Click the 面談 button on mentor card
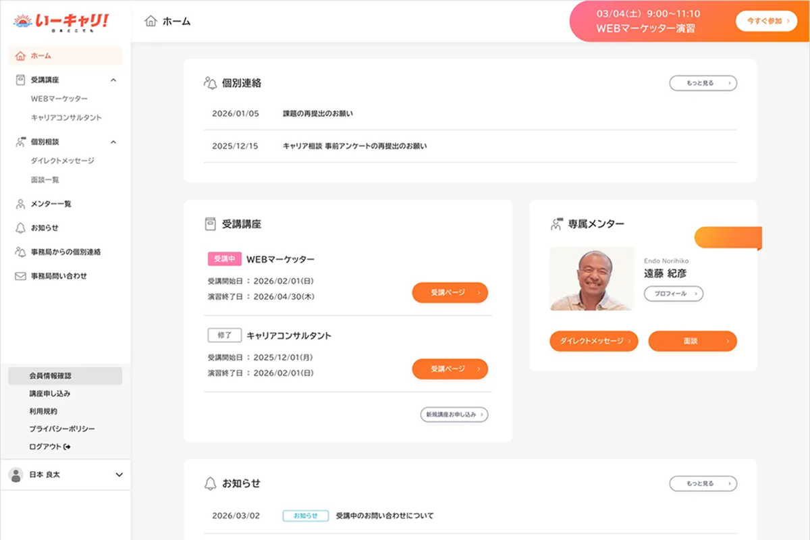810x540 pixels. 693,341
